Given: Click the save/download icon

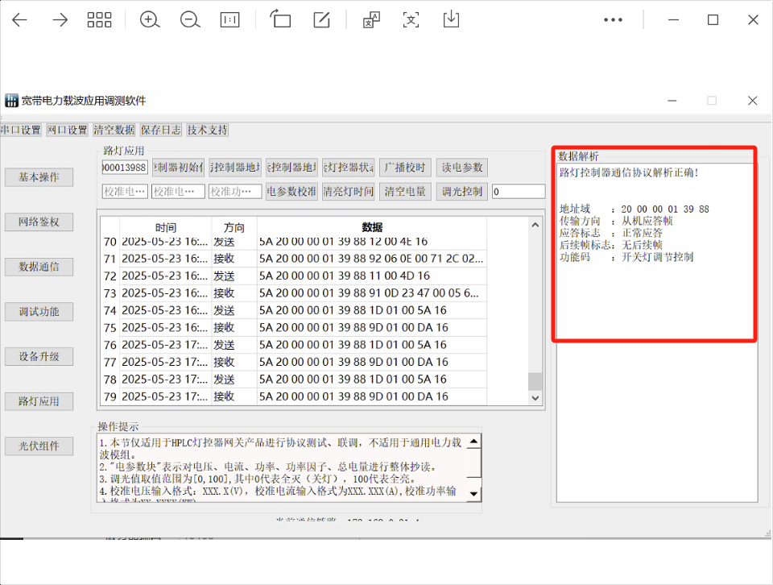Looking at the screenshot, I should click(451, 19).
